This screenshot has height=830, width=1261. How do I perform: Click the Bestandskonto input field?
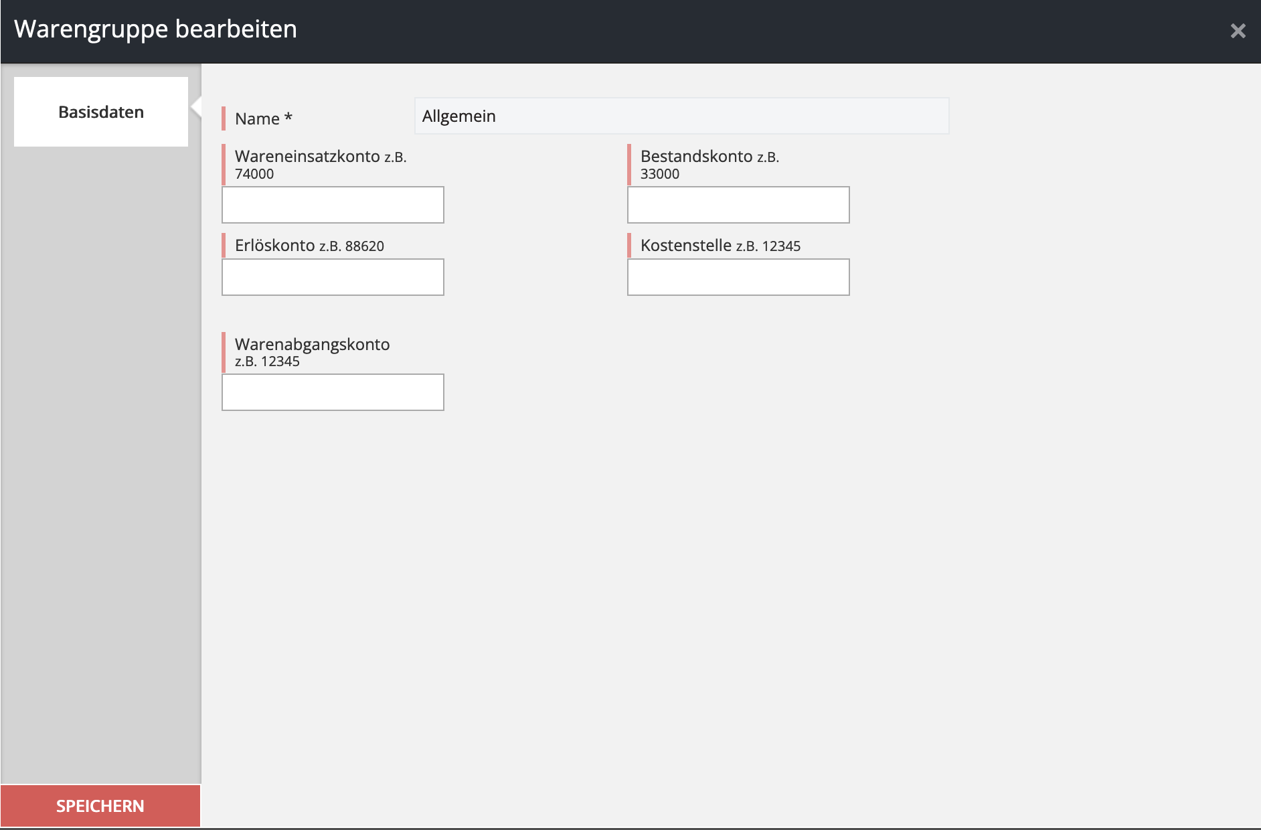738,205
